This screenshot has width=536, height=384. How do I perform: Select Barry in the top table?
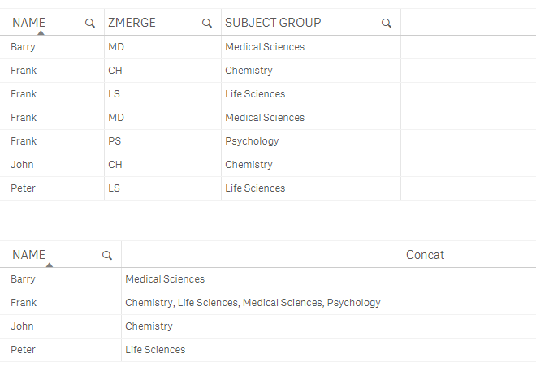[x=24, y=47]
